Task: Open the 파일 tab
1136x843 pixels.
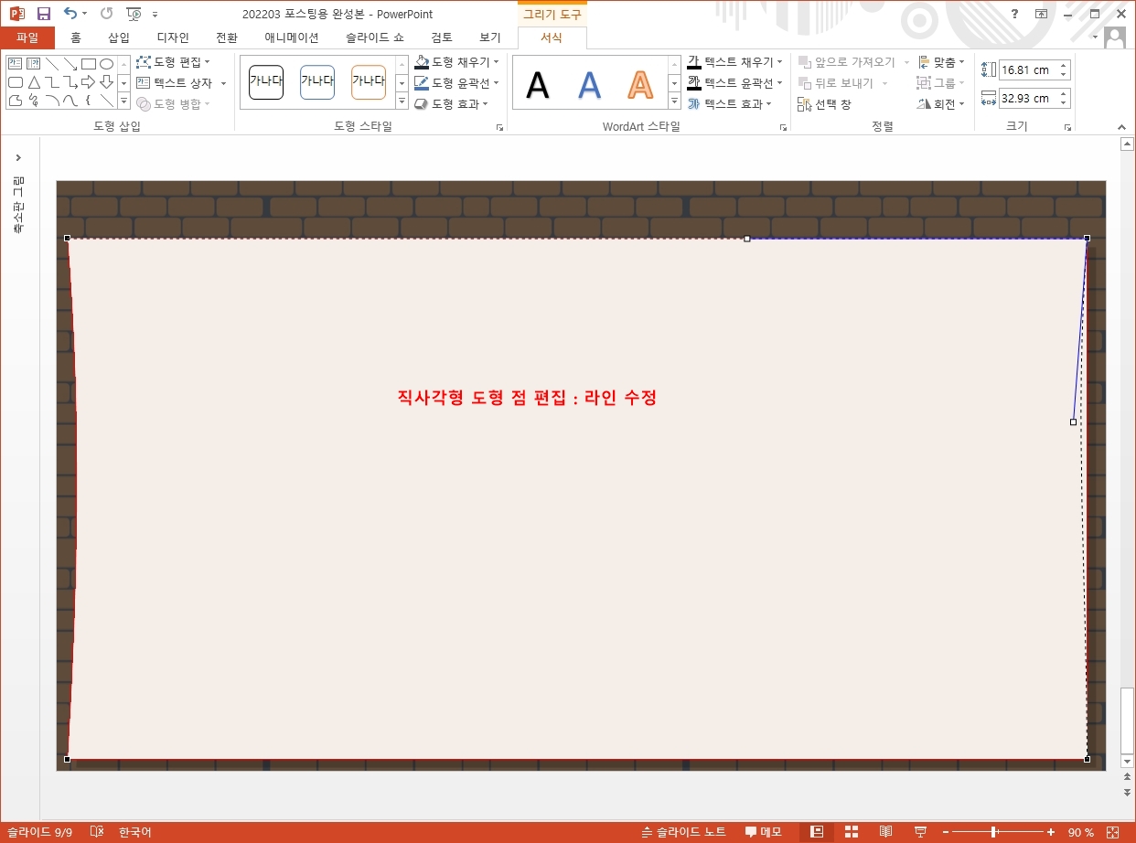Action: 27,37
